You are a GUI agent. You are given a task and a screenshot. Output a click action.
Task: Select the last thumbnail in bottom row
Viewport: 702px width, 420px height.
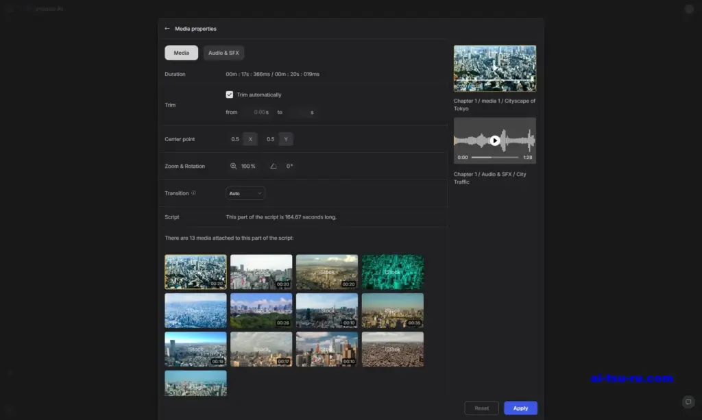tap(195, 383)
